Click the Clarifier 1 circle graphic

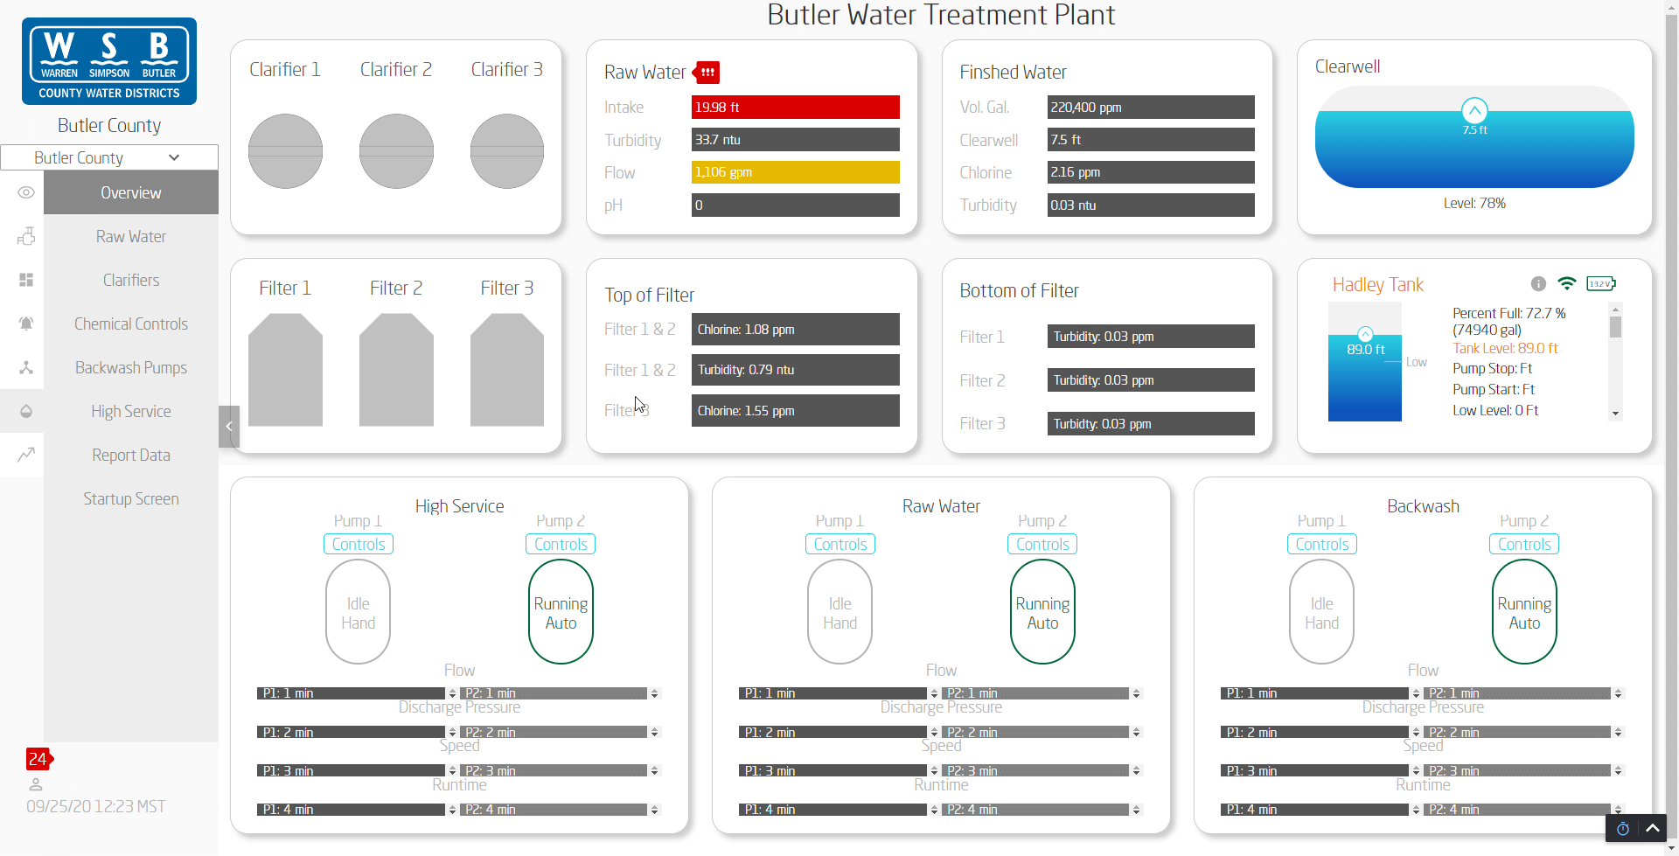tap(285, 151)
